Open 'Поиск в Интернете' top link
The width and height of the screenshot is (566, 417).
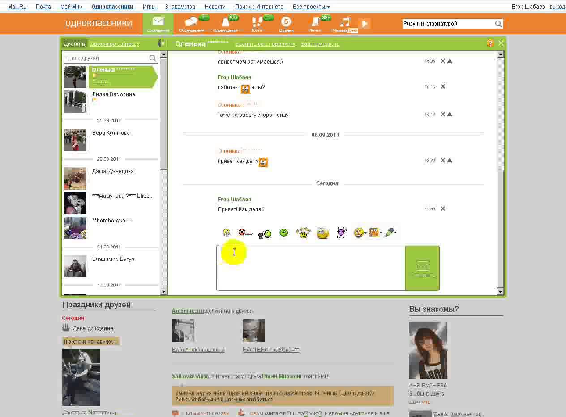point(259,7)
